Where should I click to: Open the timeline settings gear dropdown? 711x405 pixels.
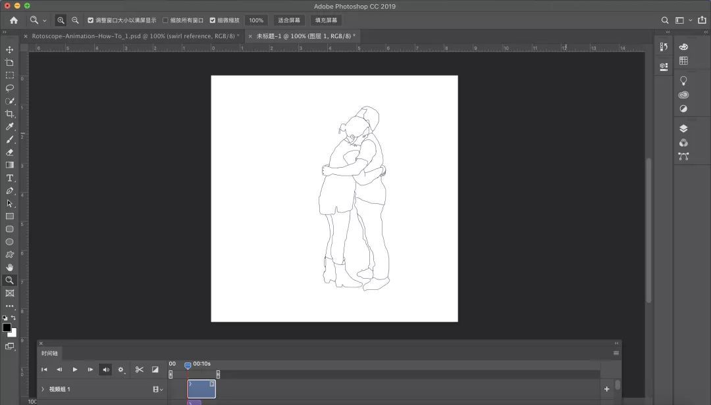coord(121,369)
